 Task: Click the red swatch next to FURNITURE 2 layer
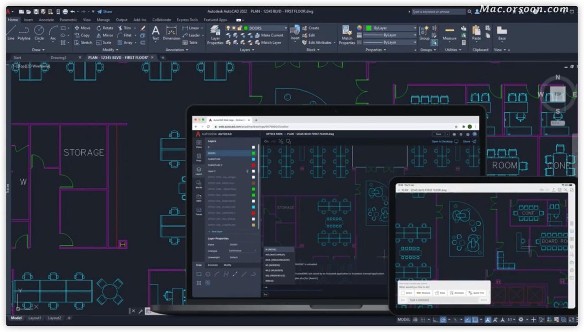(x=253, y=166)
